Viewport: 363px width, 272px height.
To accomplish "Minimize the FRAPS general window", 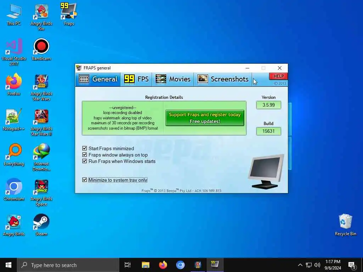I will point(247,68).
